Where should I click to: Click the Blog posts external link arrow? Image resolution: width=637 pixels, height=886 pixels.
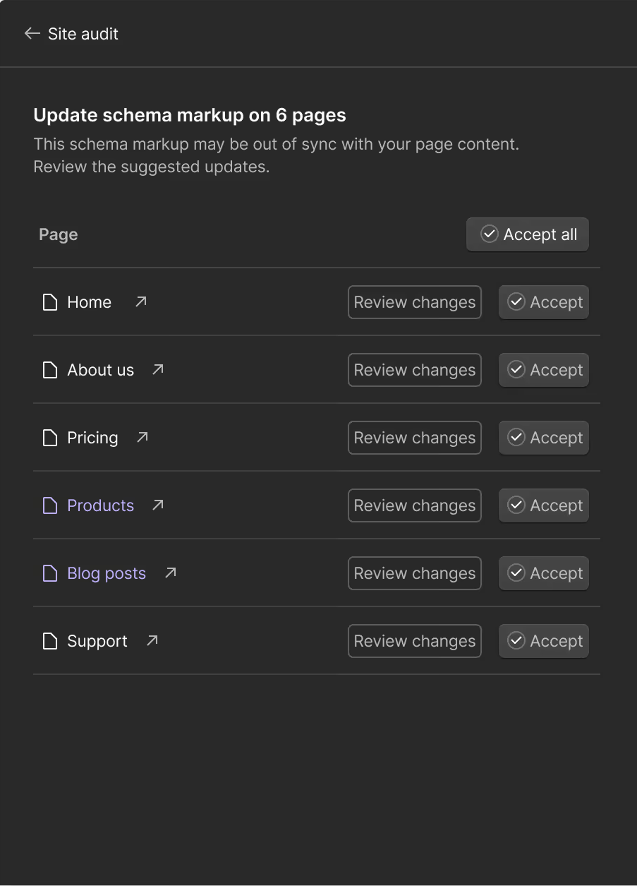tap(169, 572)
